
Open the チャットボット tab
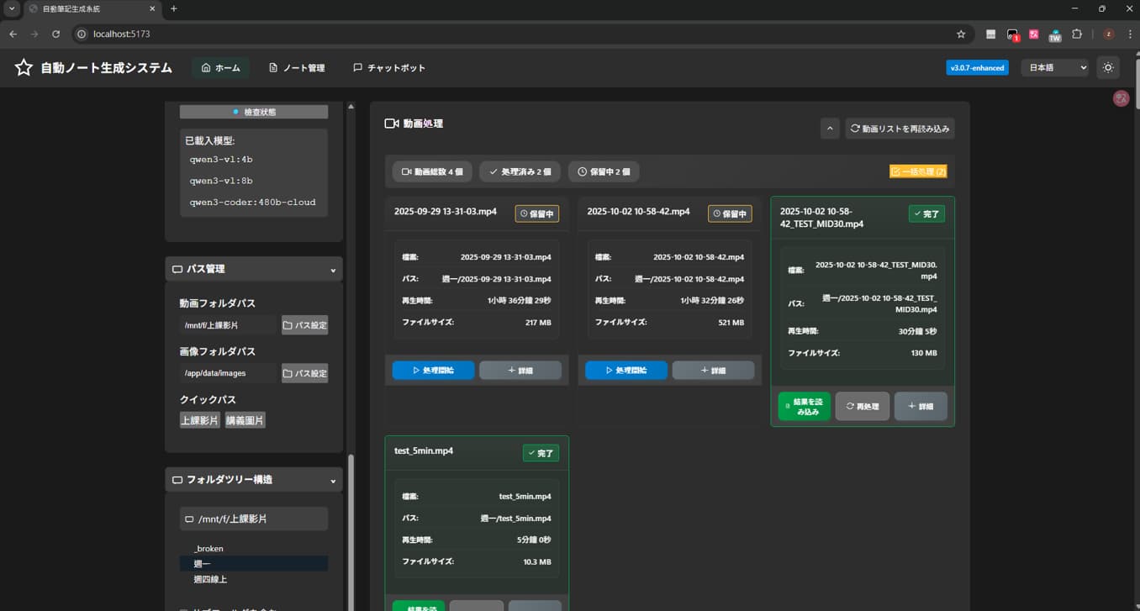click(x=389, y=68)
